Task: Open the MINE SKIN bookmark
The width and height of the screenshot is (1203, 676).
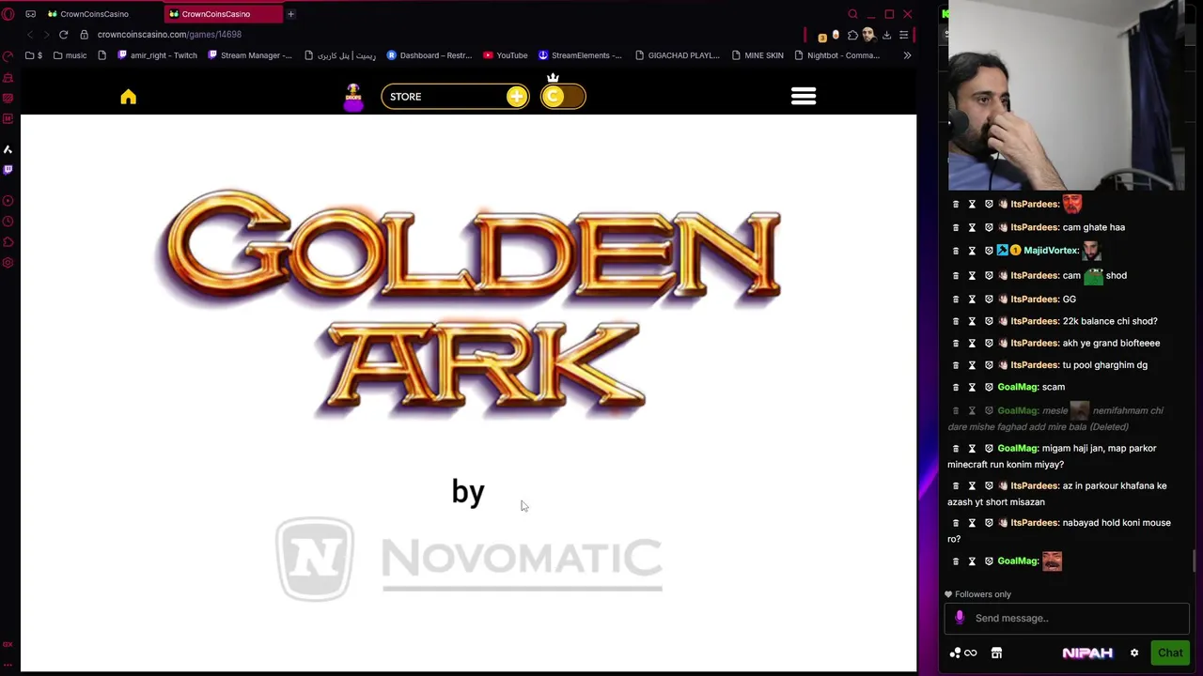Action: point(758,55)
